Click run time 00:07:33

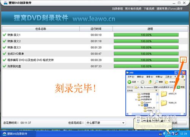pyautogui.click(x=96, y=66)
